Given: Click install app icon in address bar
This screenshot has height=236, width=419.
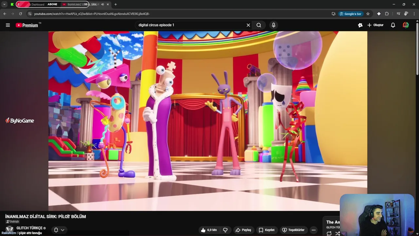Looking at the screenshot, I should click(333, 14).
